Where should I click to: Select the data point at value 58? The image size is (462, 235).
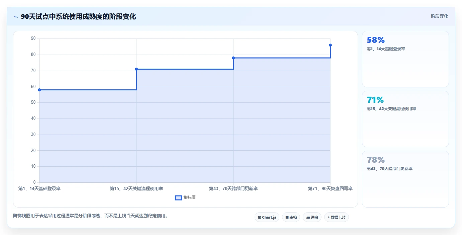39,90
